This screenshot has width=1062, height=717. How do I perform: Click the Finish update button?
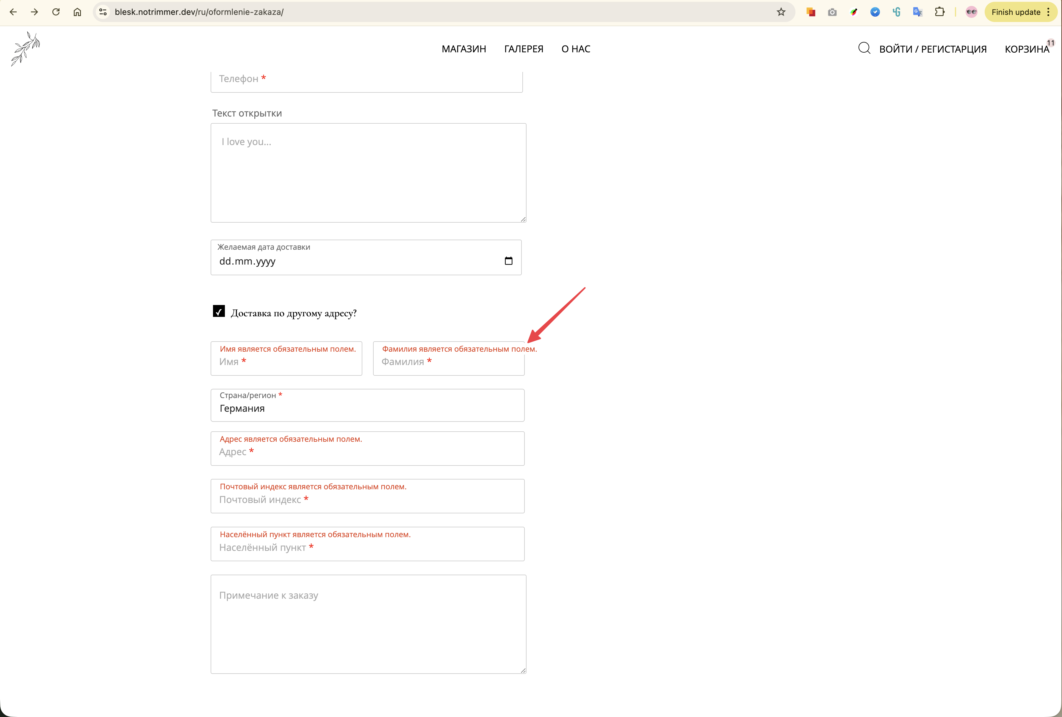pyautogui.click(x=1015, y=12)
